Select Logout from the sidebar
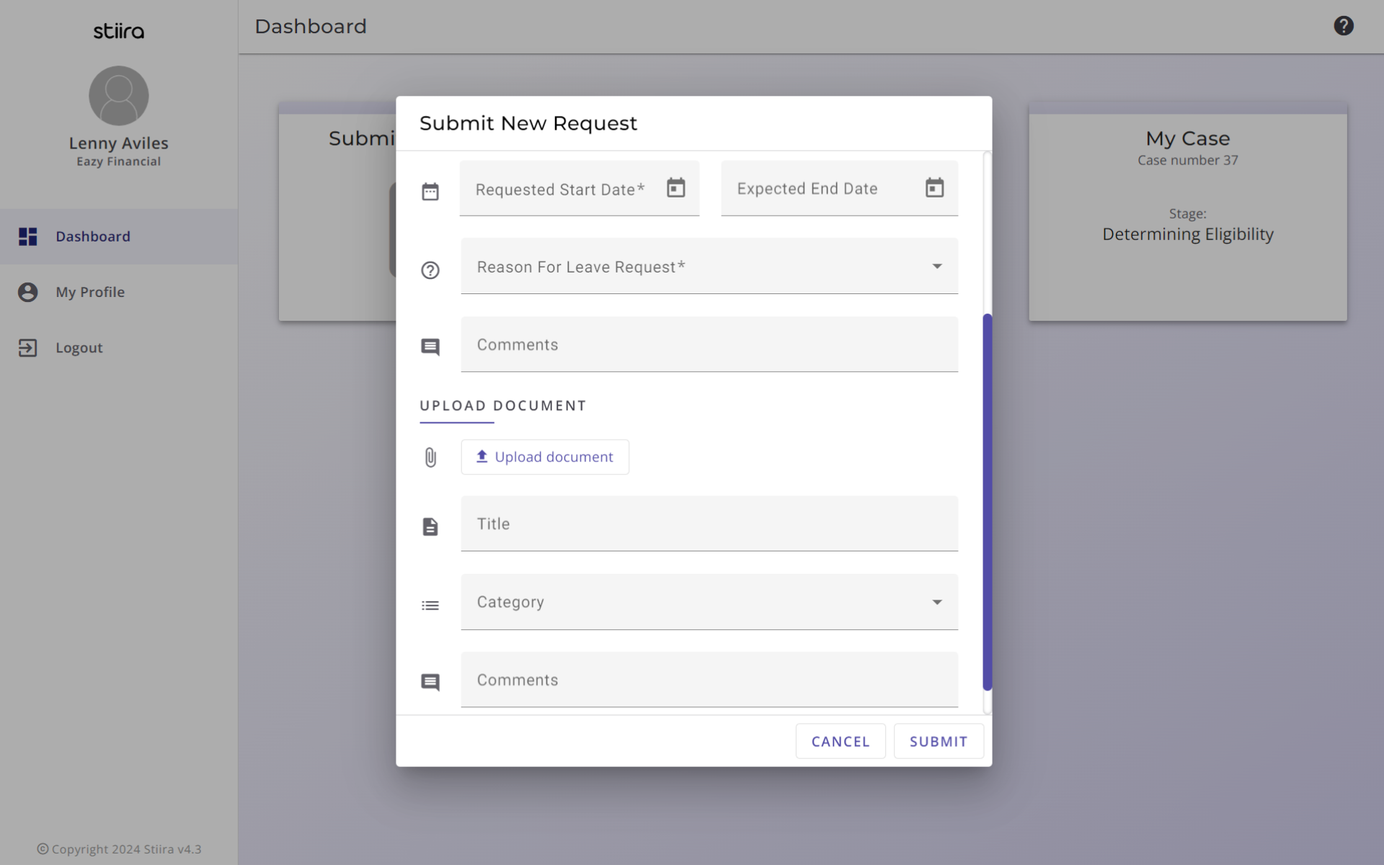This screenshot has width=1384, height=865. (x=79, y=348)
